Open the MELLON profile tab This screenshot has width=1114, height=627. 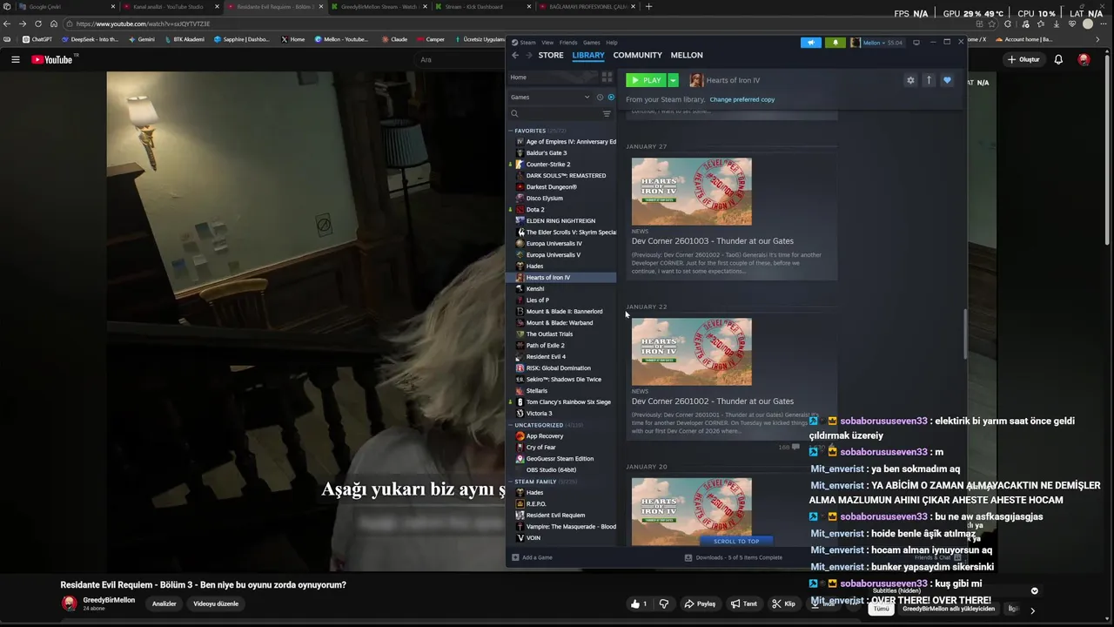[687, 55]
